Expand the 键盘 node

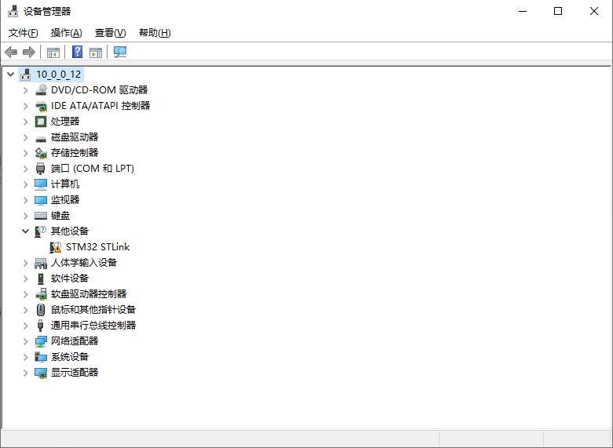[x=25, y=216]
